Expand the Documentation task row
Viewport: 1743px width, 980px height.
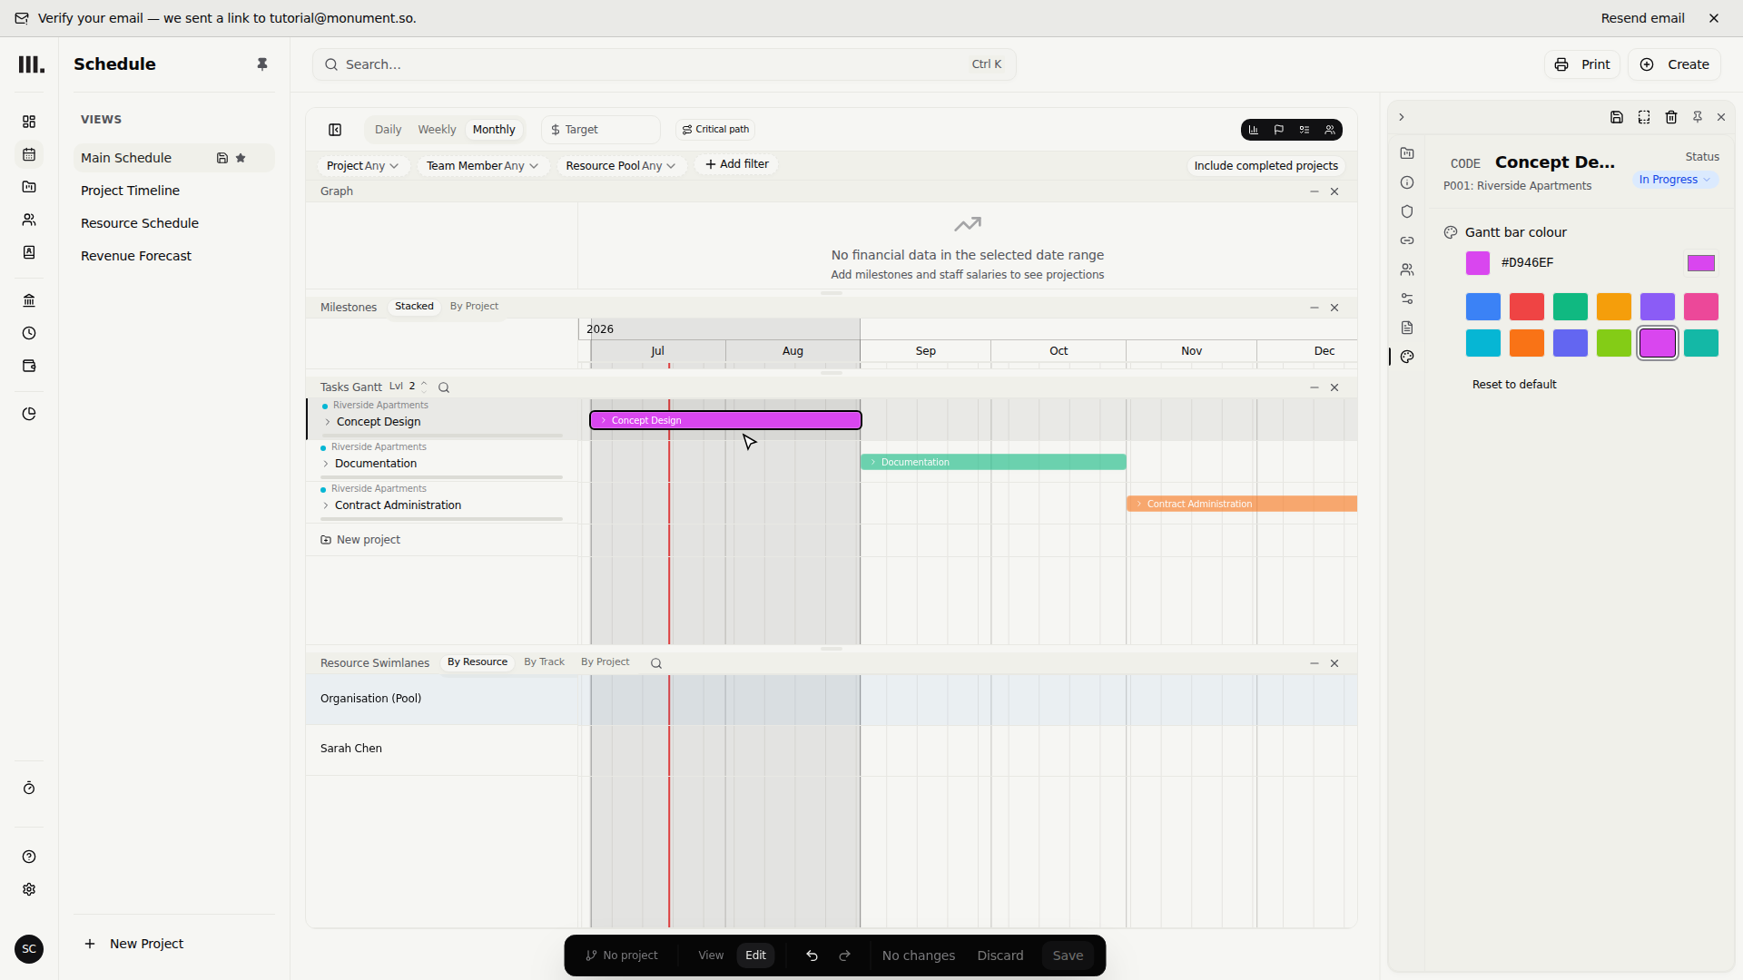pyautogui.click(x=326, y=464)
